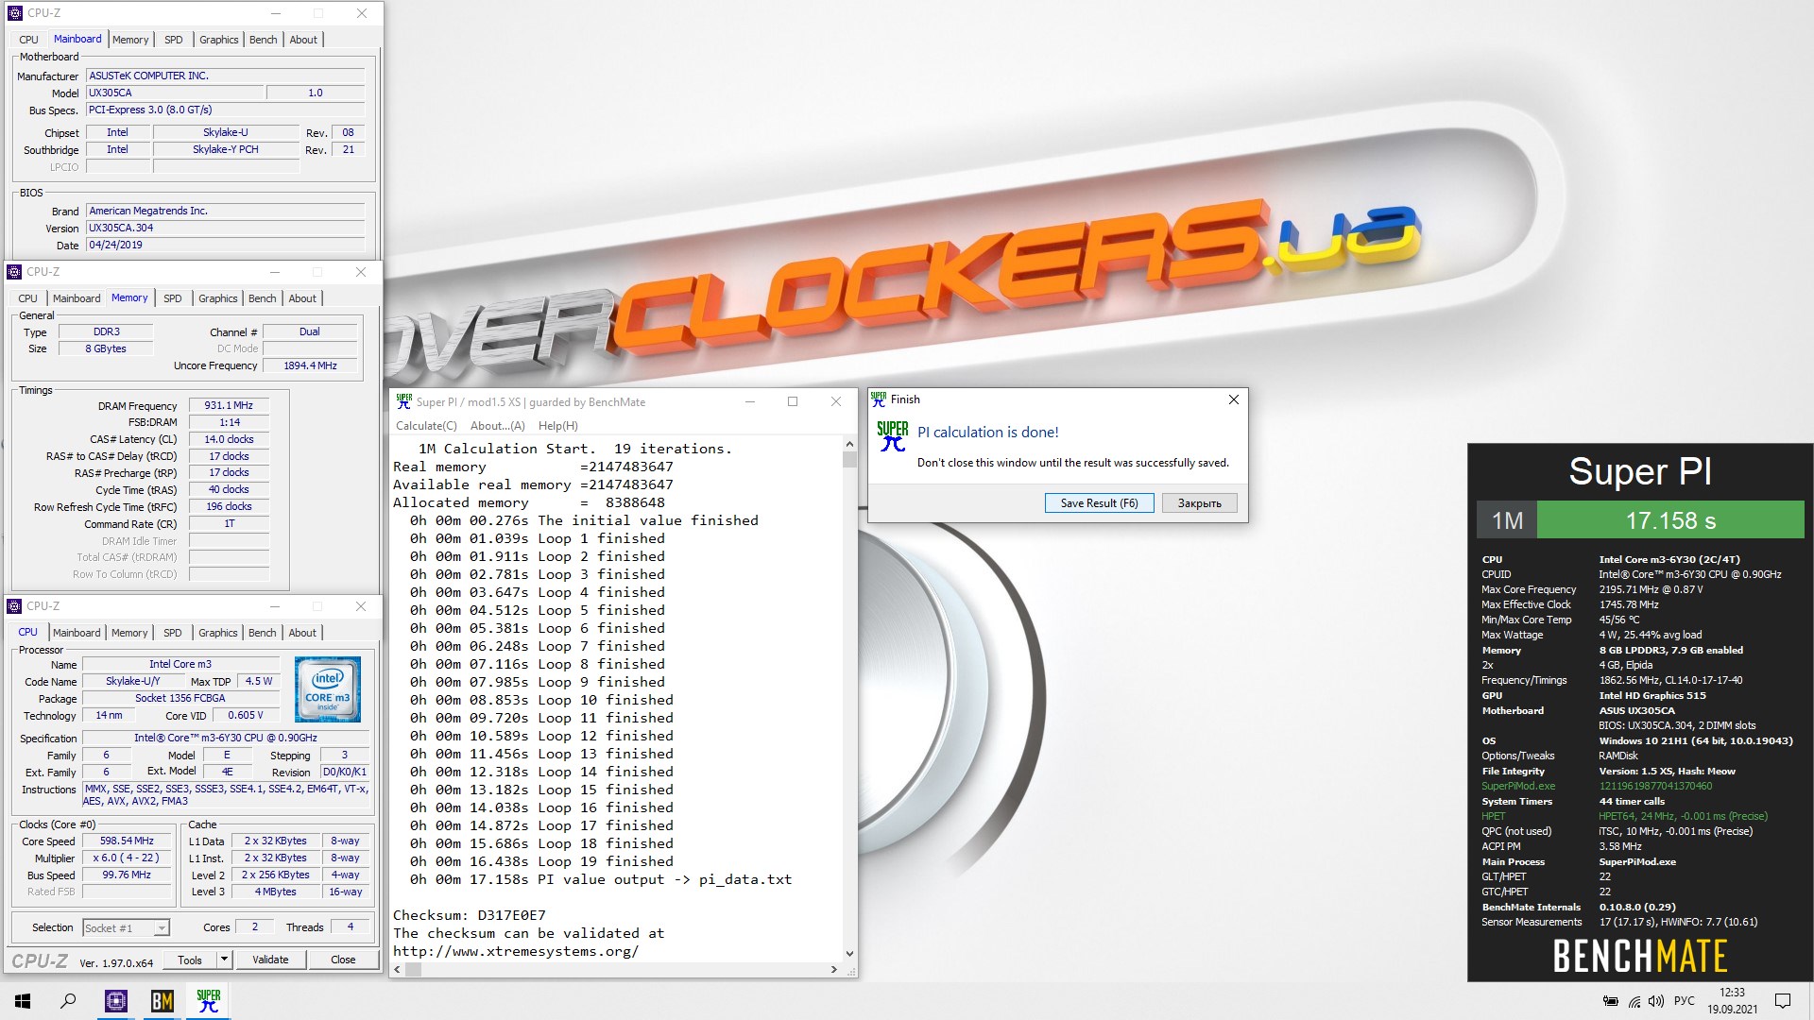Click Закрыть button in Finish dialog
This screenshot has height=1020, width=1814.
click(1199, 503)
